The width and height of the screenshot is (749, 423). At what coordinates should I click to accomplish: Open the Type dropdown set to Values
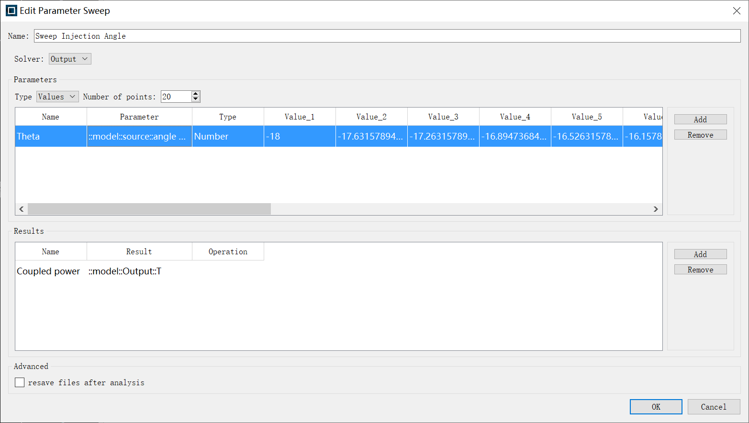tap(57, 97)
